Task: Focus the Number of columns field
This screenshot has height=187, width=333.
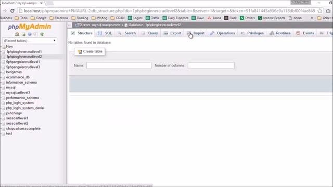Action: [x=211, y=65]
